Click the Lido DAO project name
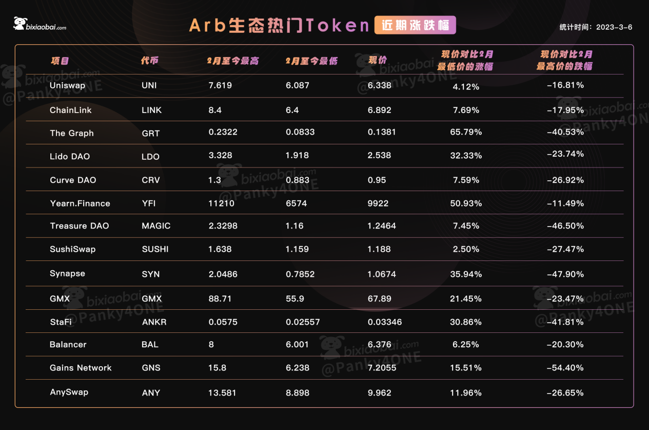649x430 pixels. pos(70,156)
